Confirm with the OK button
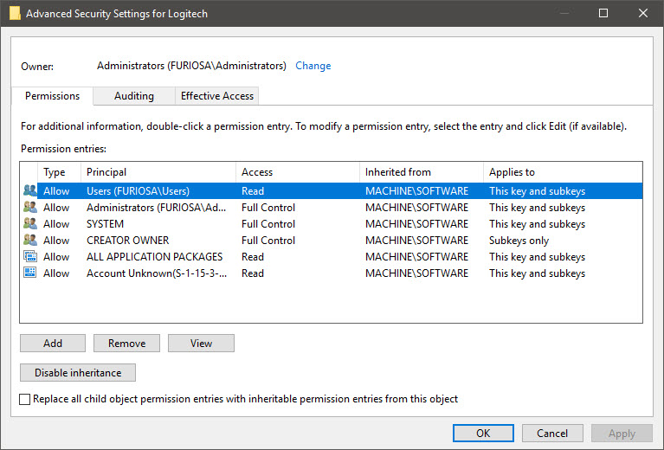 [483, 433]
